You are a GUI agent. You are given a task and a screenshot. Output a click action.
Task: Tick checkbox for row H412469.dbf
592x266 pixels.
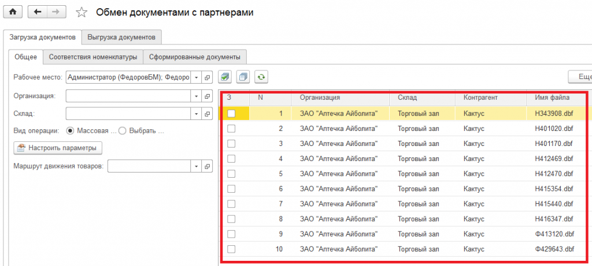click(x=231, y=159)
